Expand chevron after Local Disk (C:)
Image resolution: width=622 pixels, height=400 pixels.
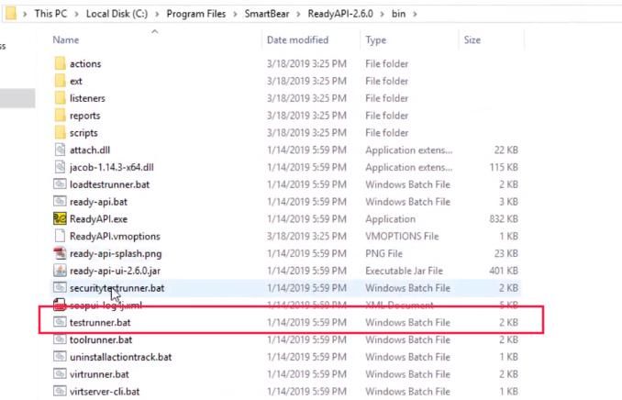click(157, 15)
